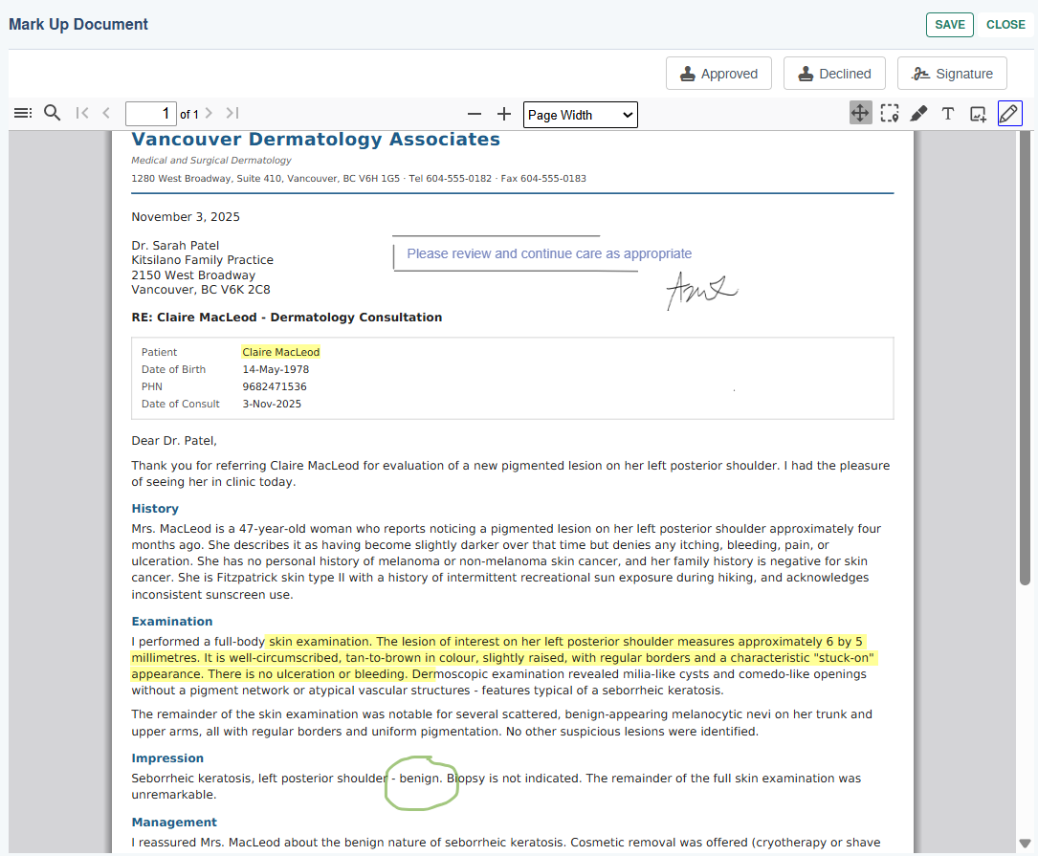Click the PHN value '9682471536'

coord(274,386)
